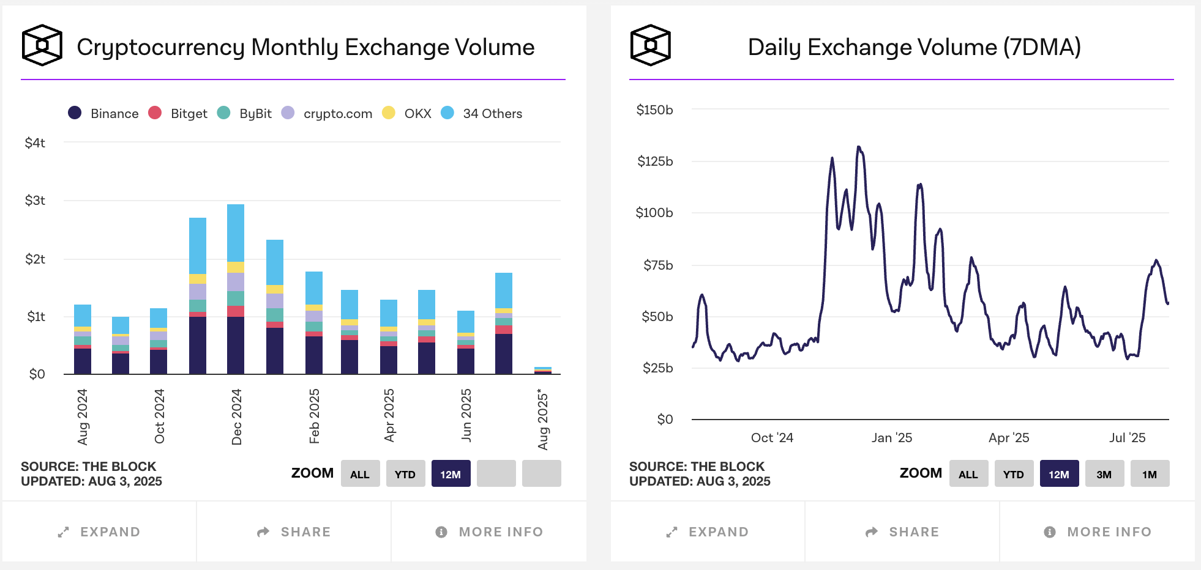Click the Dec 2024 stacked bar
This screenshot has width=1201, height=570.
coord(236,289)
